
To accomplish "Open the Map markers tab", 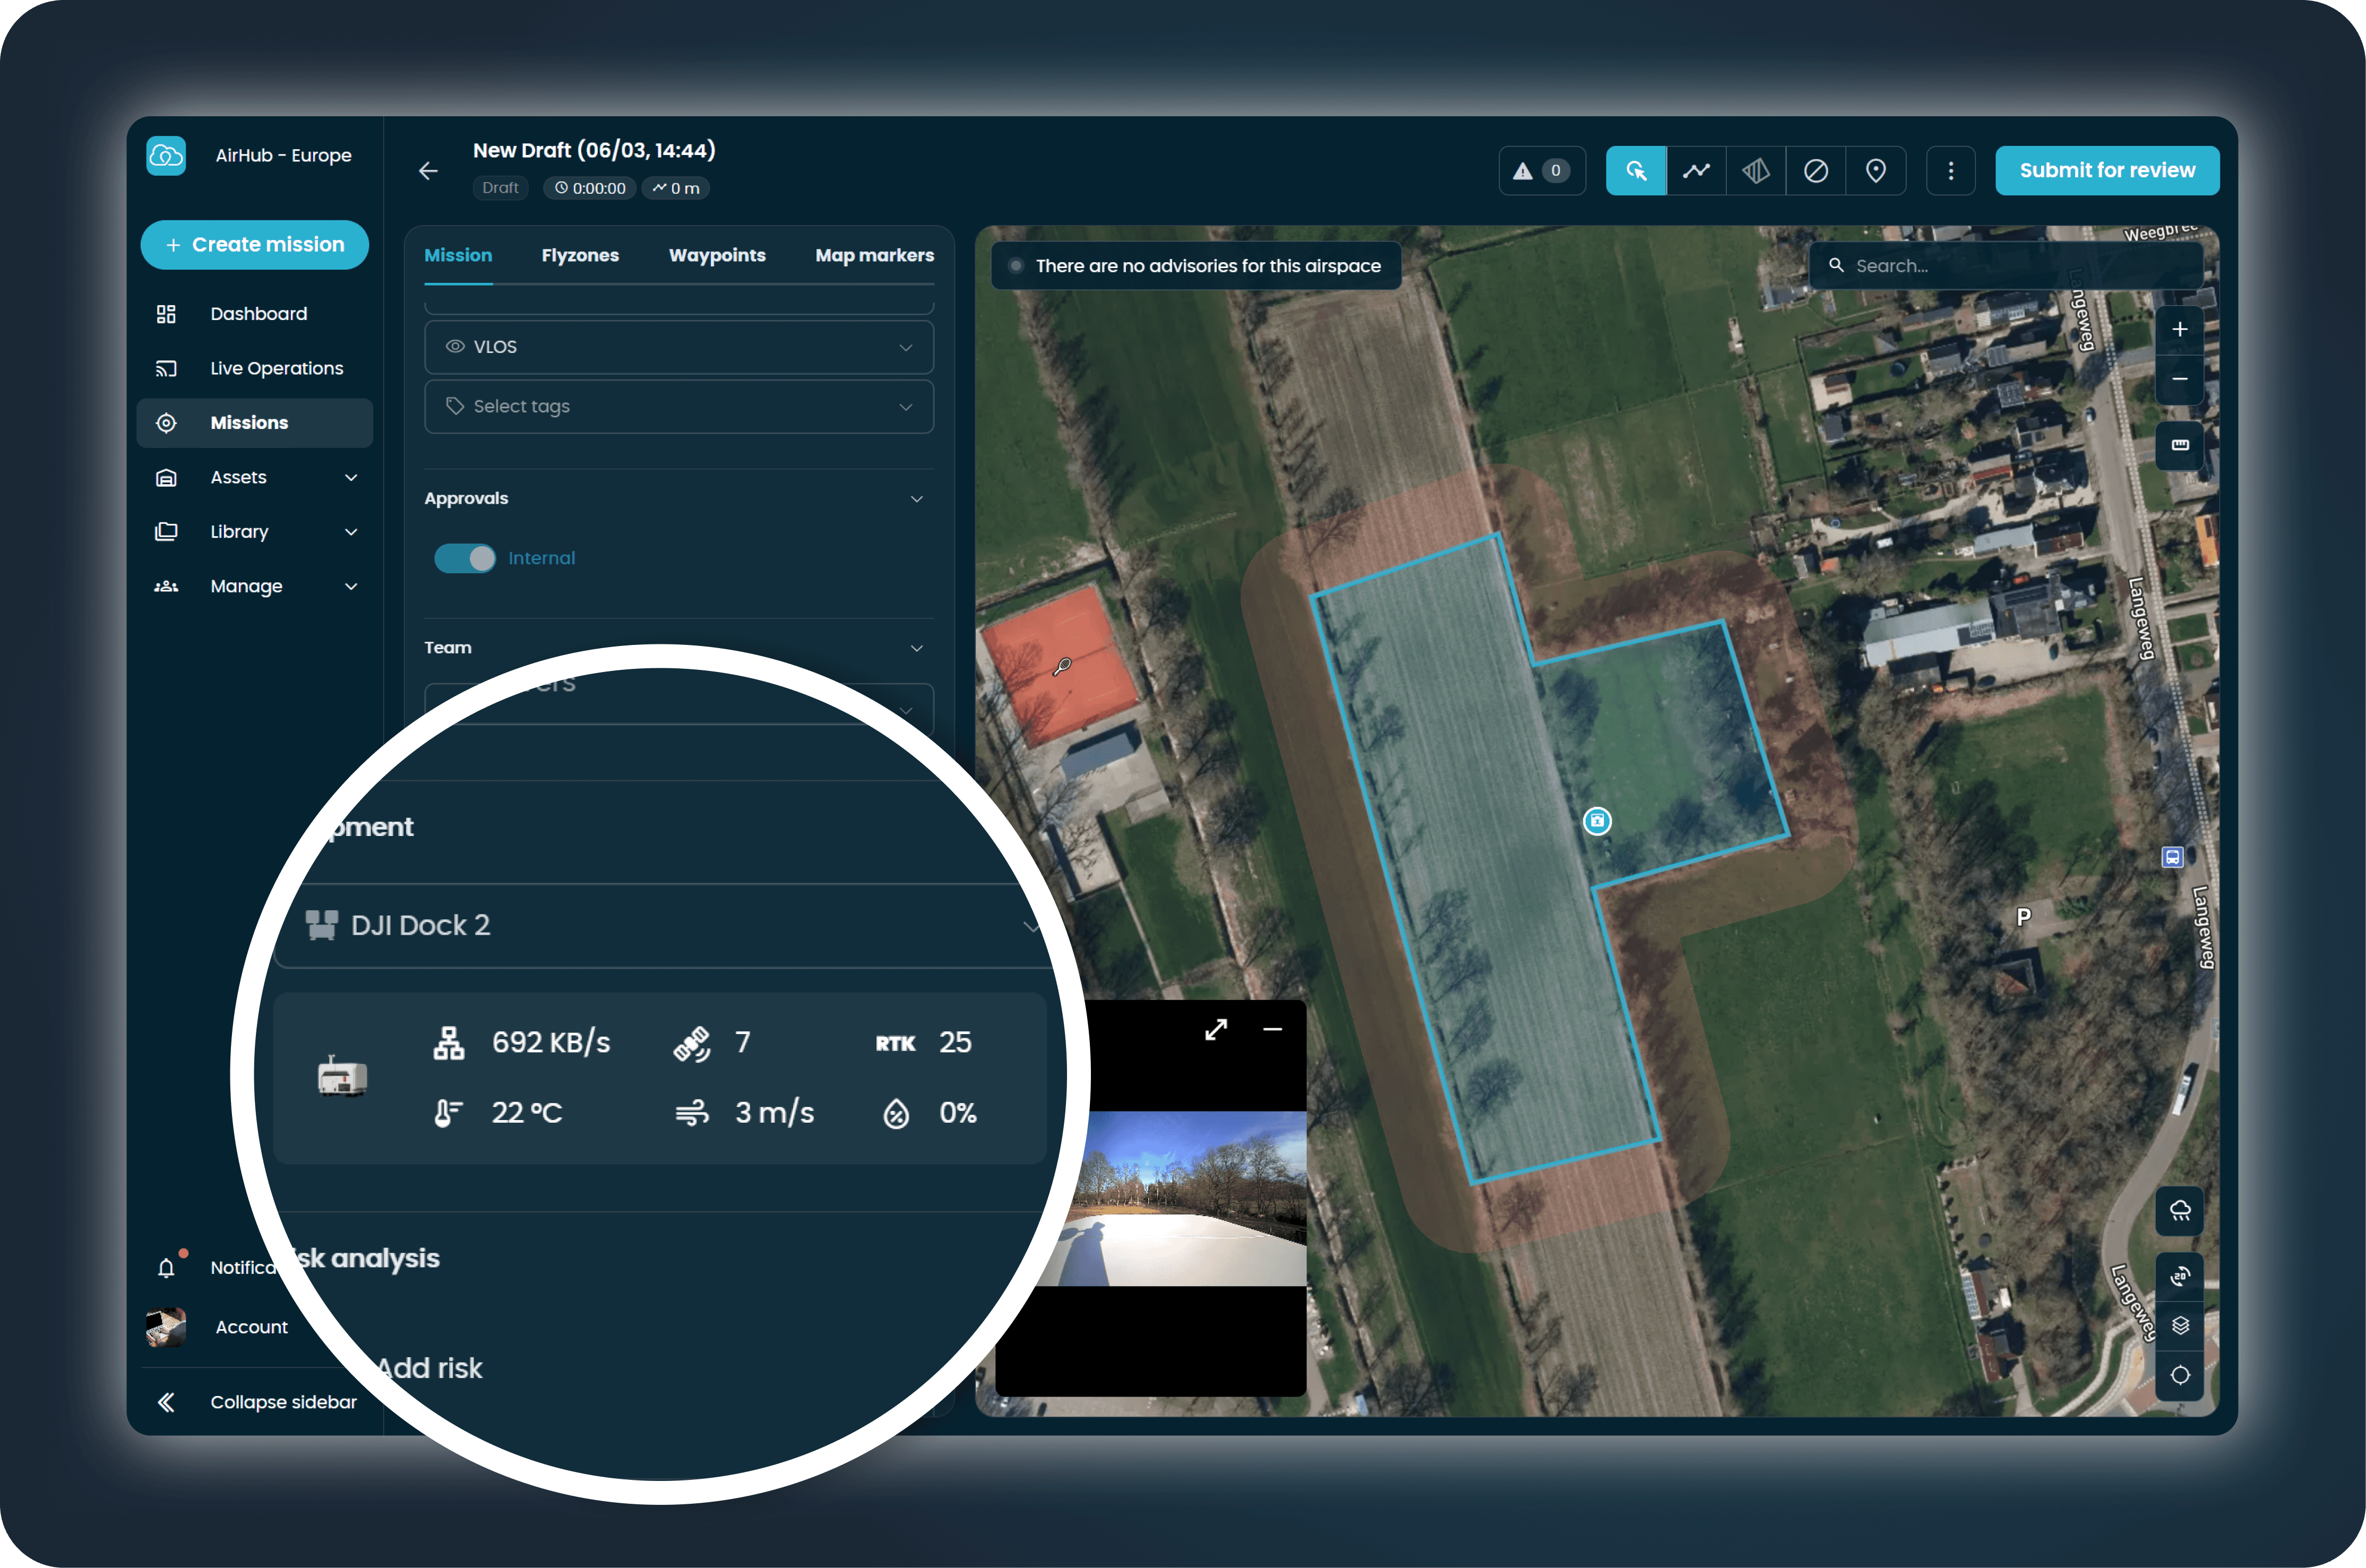I will tap(875, 256).
